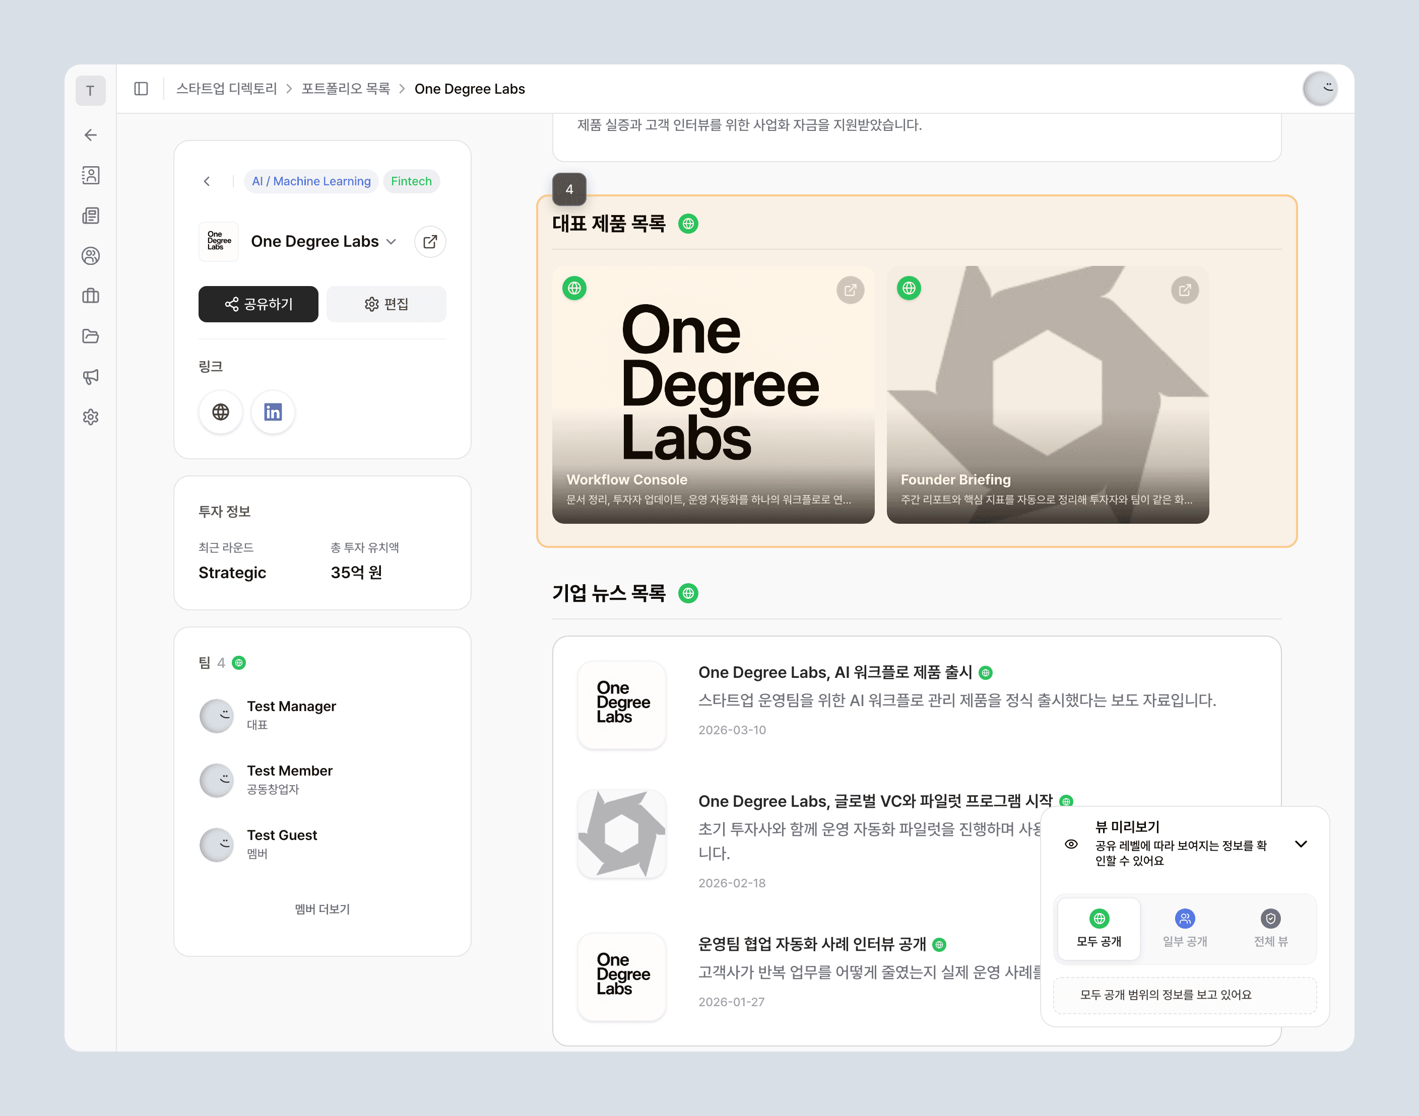The image size is (1419, 1116).
Task: Open the user circle sidebar icon
Action: pyautogui.click(x=90, y=256)
